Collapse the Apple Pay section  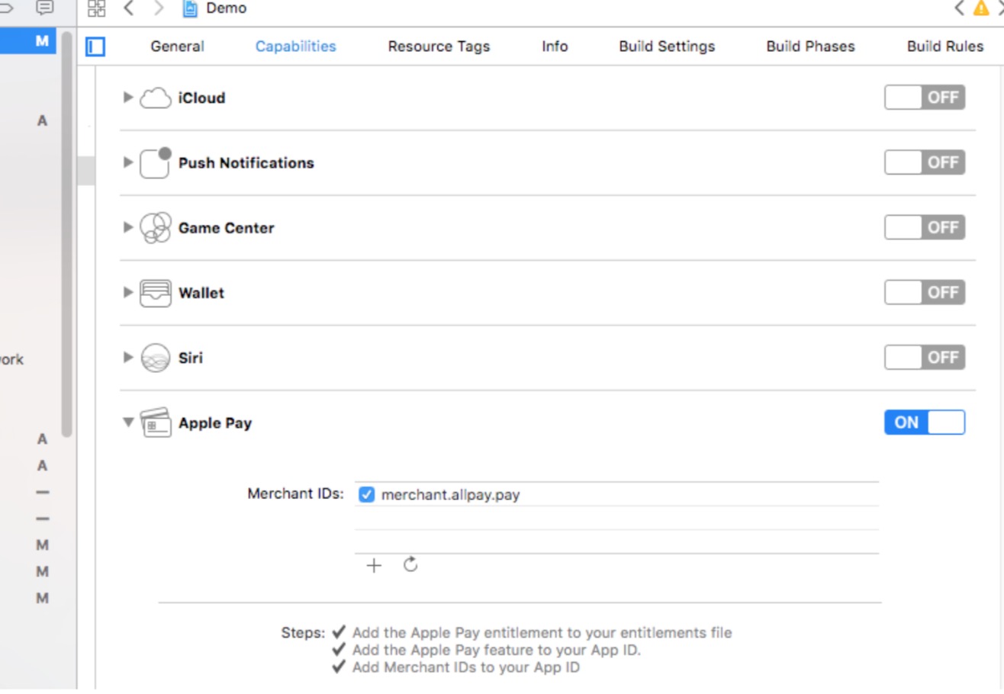tap(128, 423)
